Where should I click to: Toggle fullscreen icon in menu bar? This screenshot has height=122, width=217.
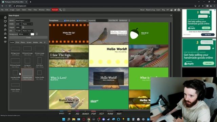coord(64,10)
